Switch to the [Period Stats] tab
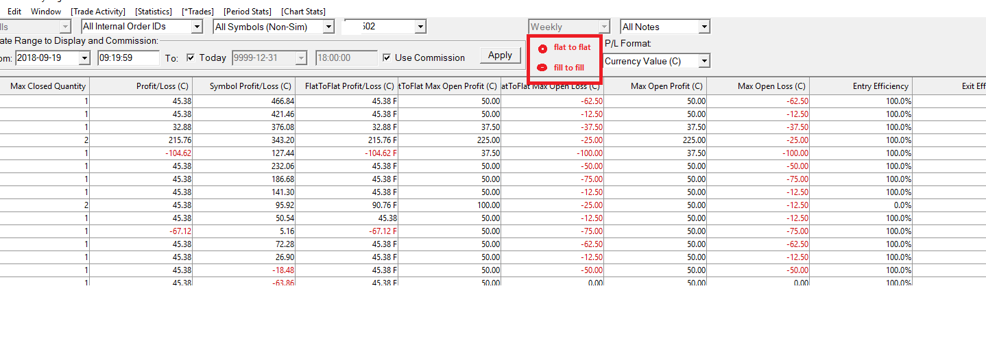 pyautogui.click(x=248, y=12)
